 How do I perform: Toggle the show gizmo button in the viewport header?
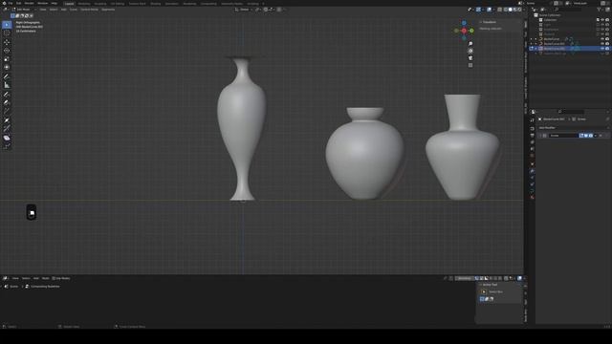(x=478, y=10)
